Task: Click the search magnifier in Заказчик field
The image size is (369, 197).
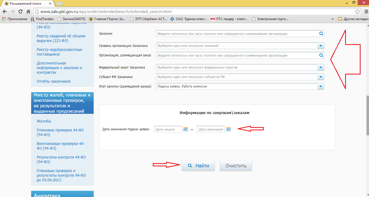Action: pos(321,34)
